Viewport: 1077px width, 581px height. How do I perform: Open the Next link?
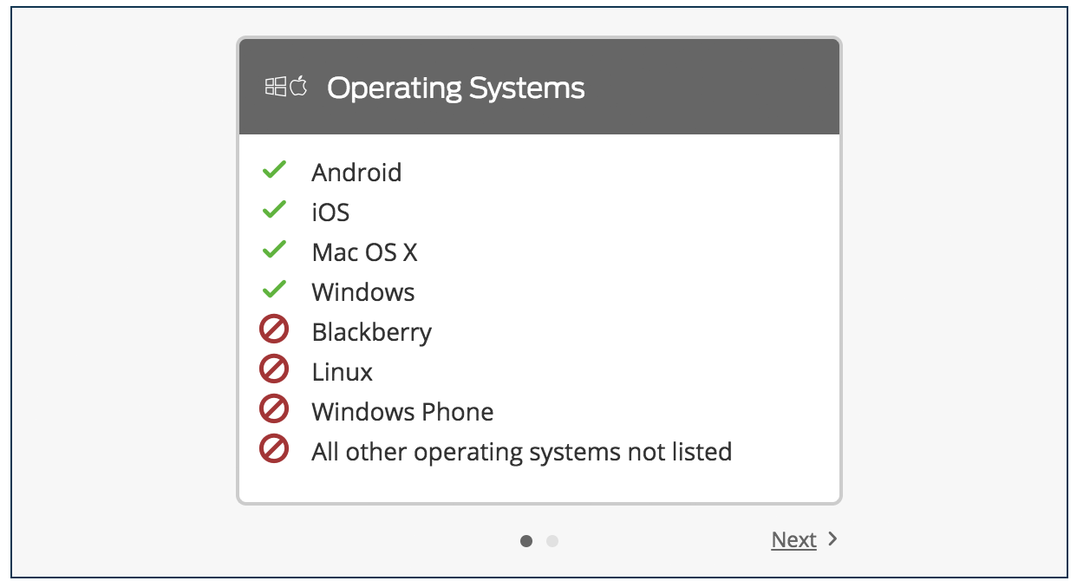(x=794, y=539)
